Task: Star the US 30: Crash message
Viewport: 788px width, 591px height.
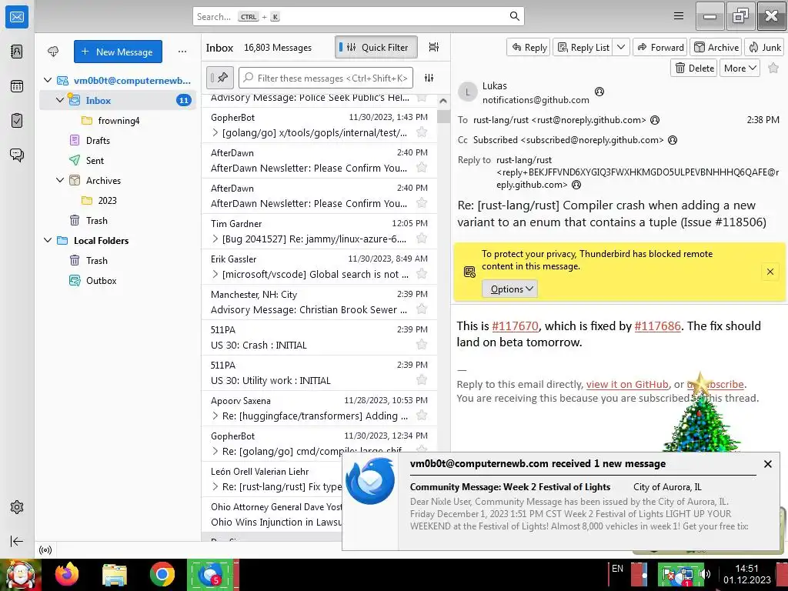Action: [422, 344]
